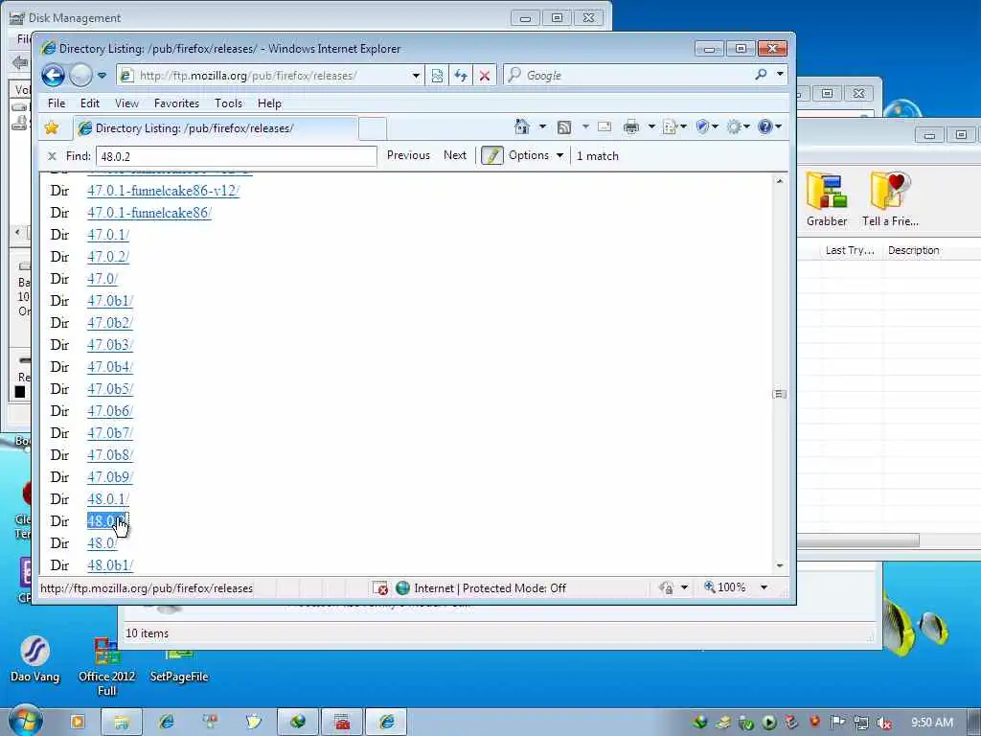Click the RSS feeds icon
Viewport: 981px width, 736px height.
(x=563, y=127)
